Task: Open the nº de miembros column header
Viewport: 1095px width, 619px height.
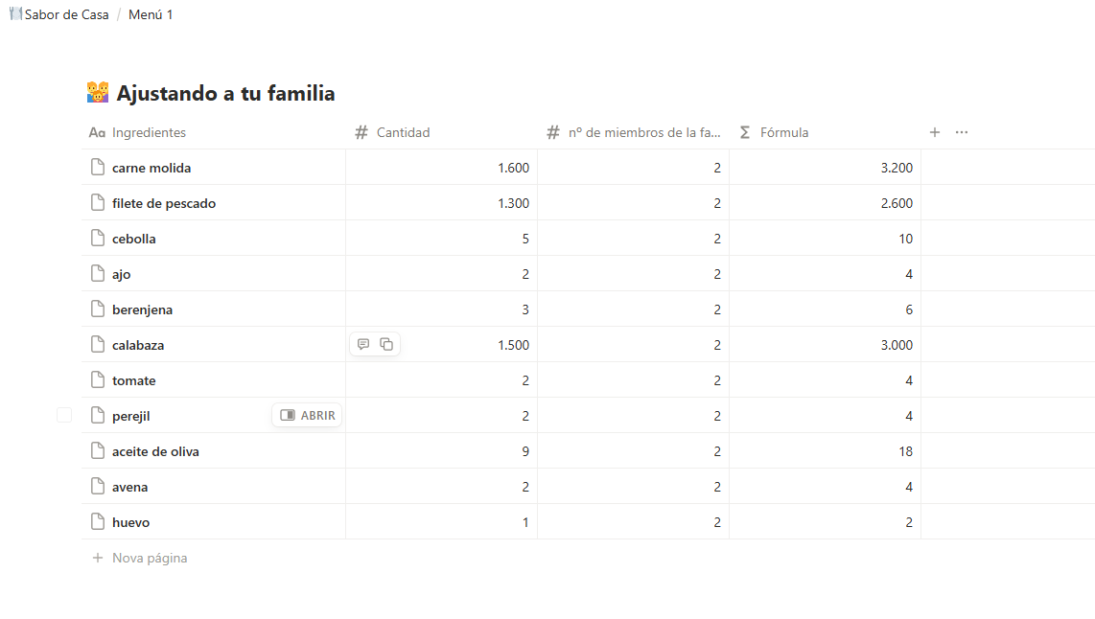Action: click(x=643, y=132)
